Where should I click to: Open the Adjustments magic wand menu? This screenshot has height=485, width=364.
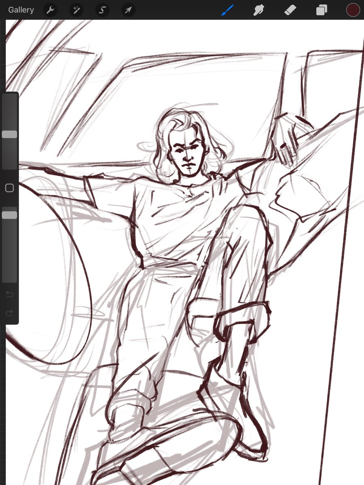pos(76,10)
